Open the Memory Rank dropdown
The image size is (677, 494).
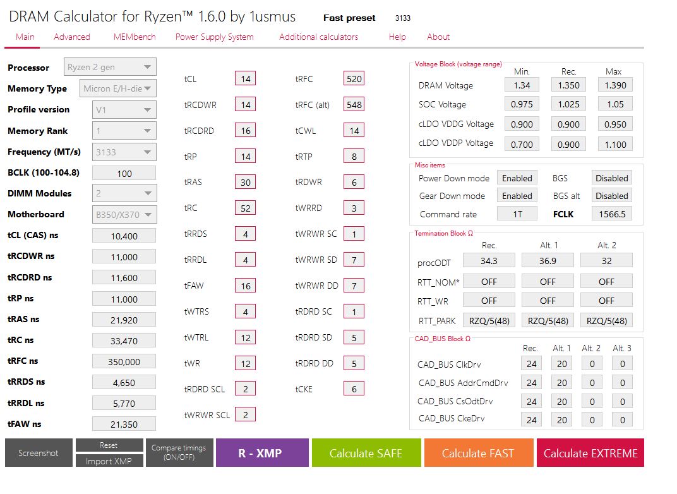click(x=124, y=130)
